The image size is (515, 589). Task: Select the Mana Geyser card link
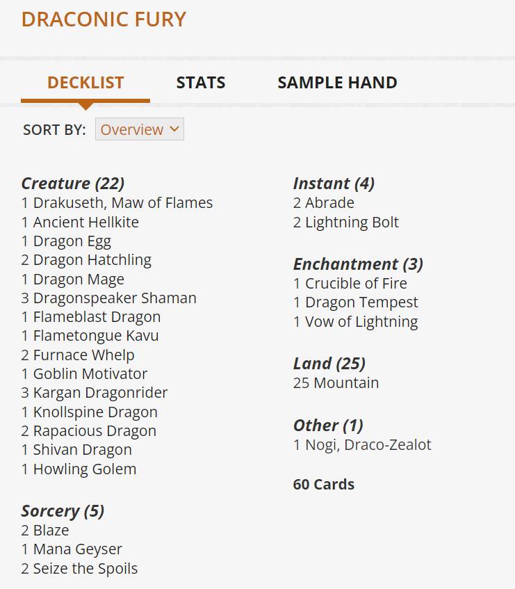pos(77,549)
